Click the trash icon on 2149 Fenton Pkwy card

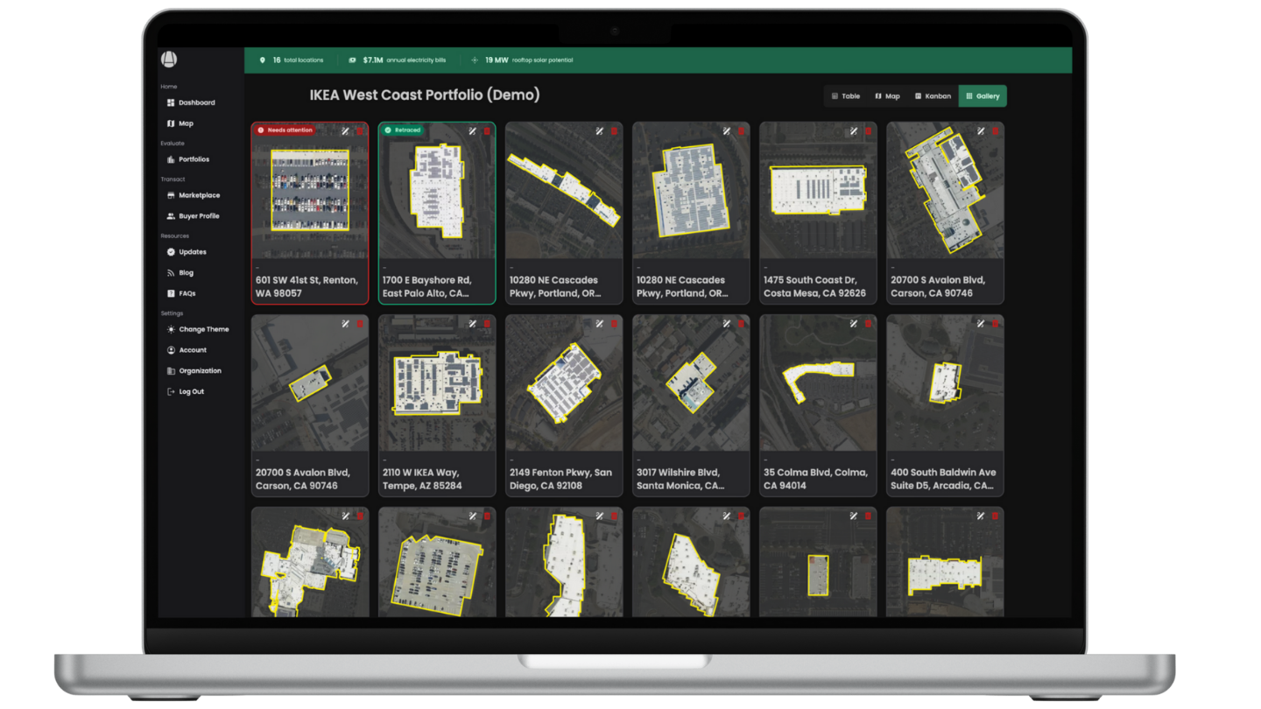point(613,324)
